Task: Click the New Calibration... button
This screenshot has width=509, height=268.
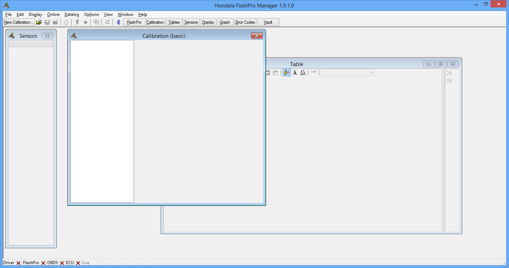Action: (x=19, y=22)
